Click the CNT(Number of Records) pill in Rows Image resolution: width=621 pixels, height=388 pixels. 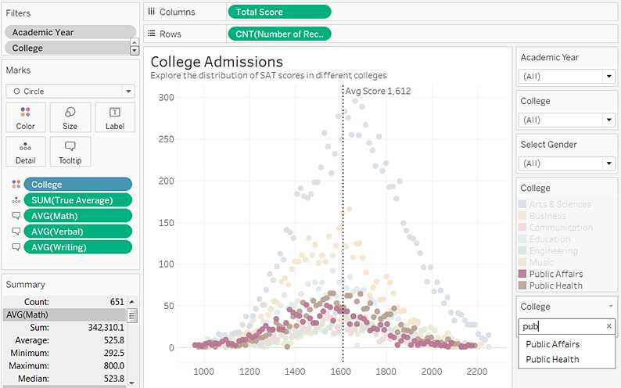tap(279, 34)
